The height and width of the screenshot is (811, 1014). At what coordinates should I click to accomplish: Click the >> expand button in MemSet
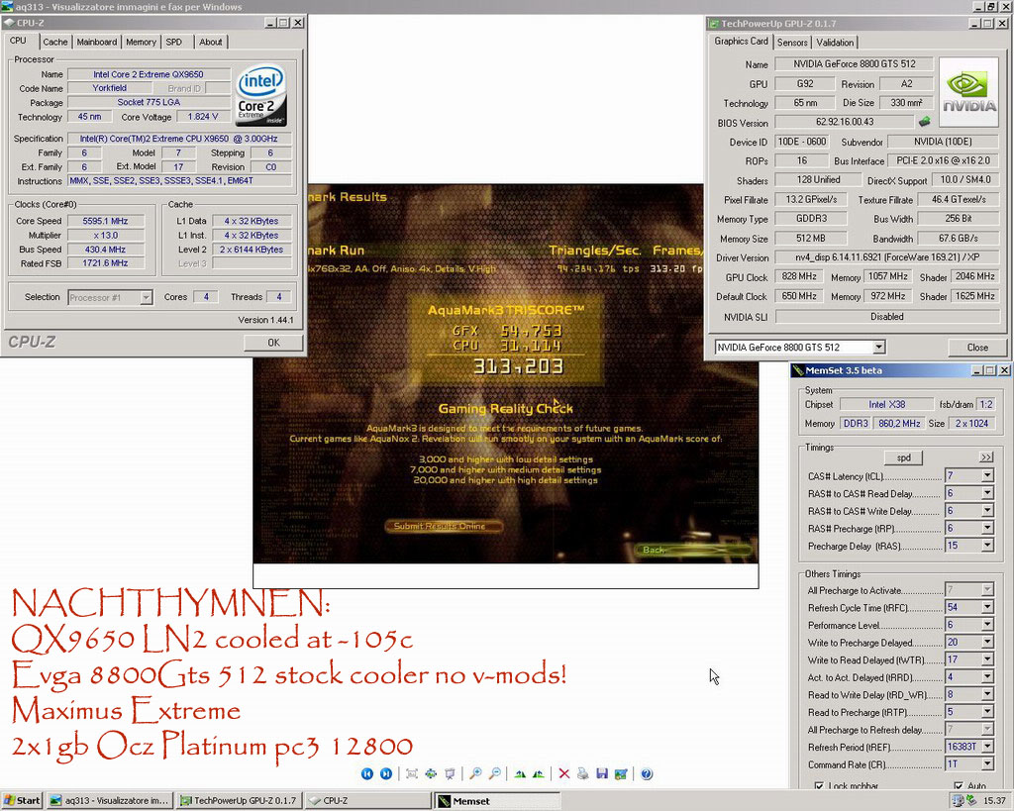point(985,457)
